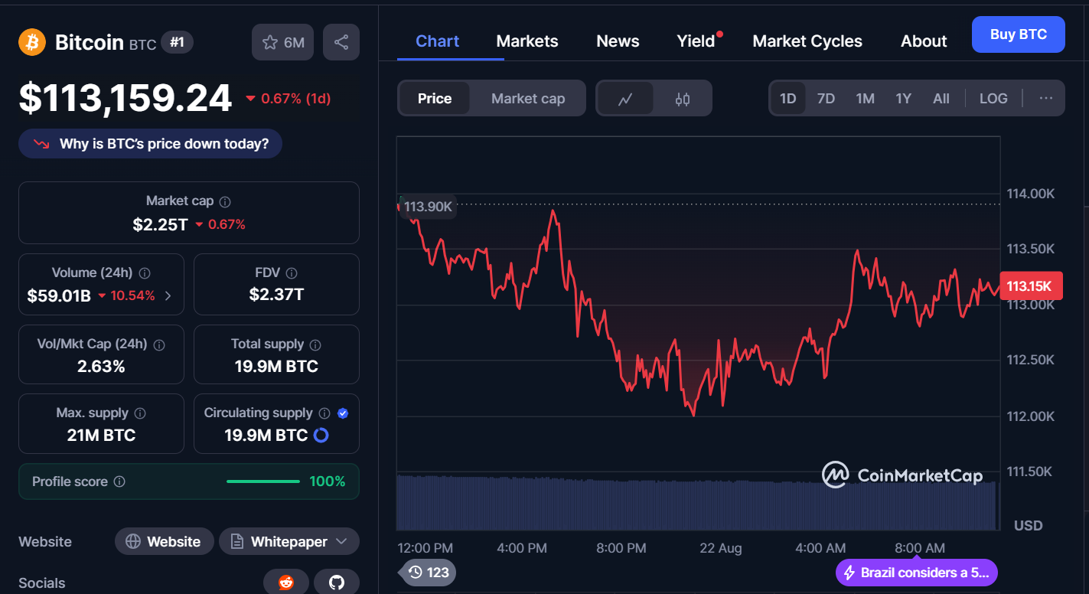The height and width of the screenshot is (594, 1089).
Task: Open the chart more options ellipsis
Action: 1046,98
